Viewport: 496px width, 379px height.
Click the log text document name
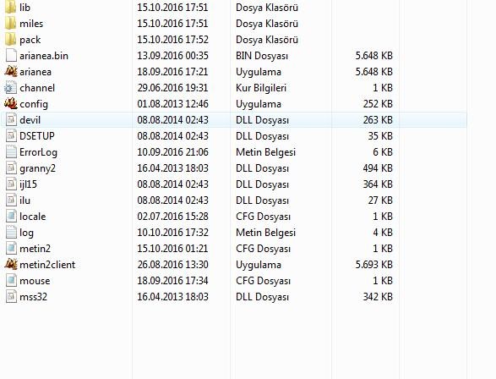[26, 233]
